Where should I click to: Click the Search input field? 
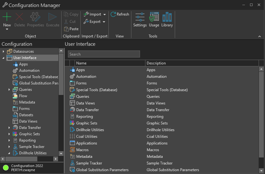(x=104, y=54)
